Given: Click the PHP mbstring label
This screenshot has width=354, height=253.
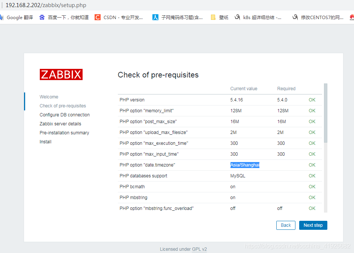Looking at the screenshot, I should [133, 197].
